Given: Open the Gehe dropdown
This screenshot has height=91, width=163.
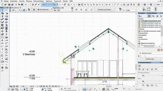Looking at the screenshot, I should coord(159,5).
